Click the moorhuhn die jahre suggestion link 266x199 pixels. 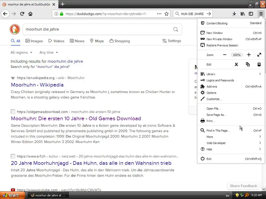click(x=65, y=61)
